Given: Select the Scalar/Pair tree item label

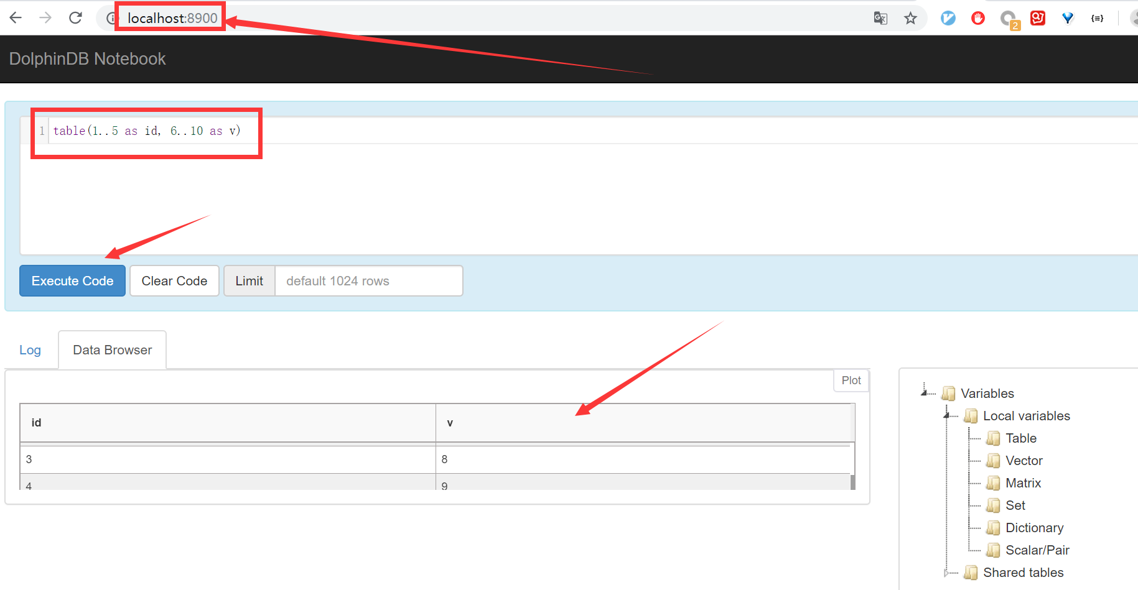Looking at the screenshot, I should click(1038, 550).
